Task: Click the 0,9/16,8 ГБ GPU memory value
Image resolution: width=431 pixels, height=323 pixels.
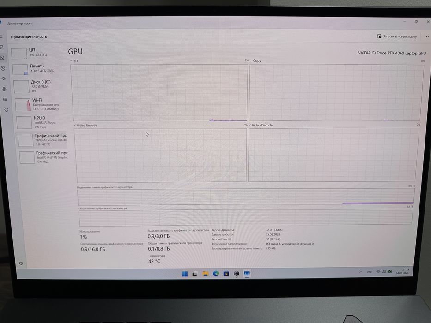Action: click(93, 249)
